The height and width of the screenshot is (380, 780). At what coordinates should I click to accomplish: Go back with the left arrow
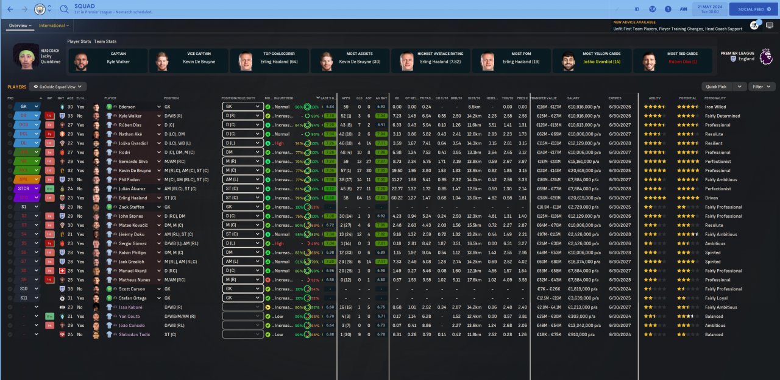coord(9,9)
